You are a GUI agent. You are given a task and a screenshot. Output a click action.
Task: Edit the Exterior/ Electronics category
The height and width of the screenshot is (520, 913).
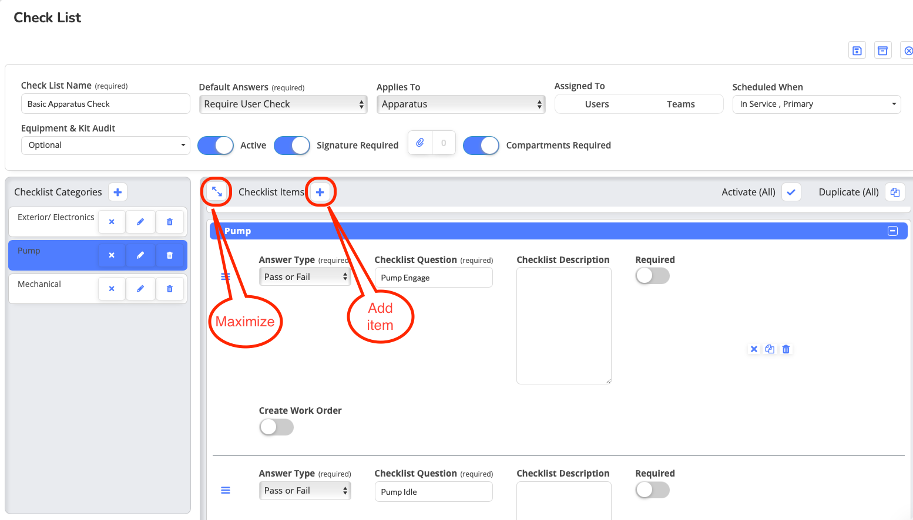(x=140, y=222)
